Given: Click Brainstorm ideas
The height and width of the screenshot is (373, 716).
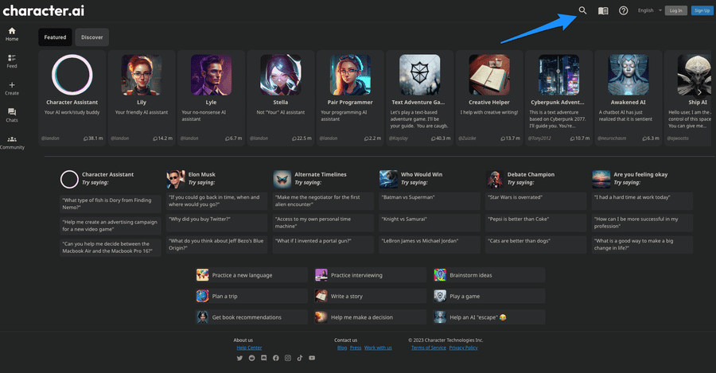Looking at the screenshot, I should 489,275.
